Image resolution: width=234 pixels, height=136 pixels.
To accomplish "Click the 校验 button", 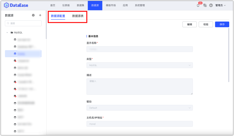I will click(206, 24).
